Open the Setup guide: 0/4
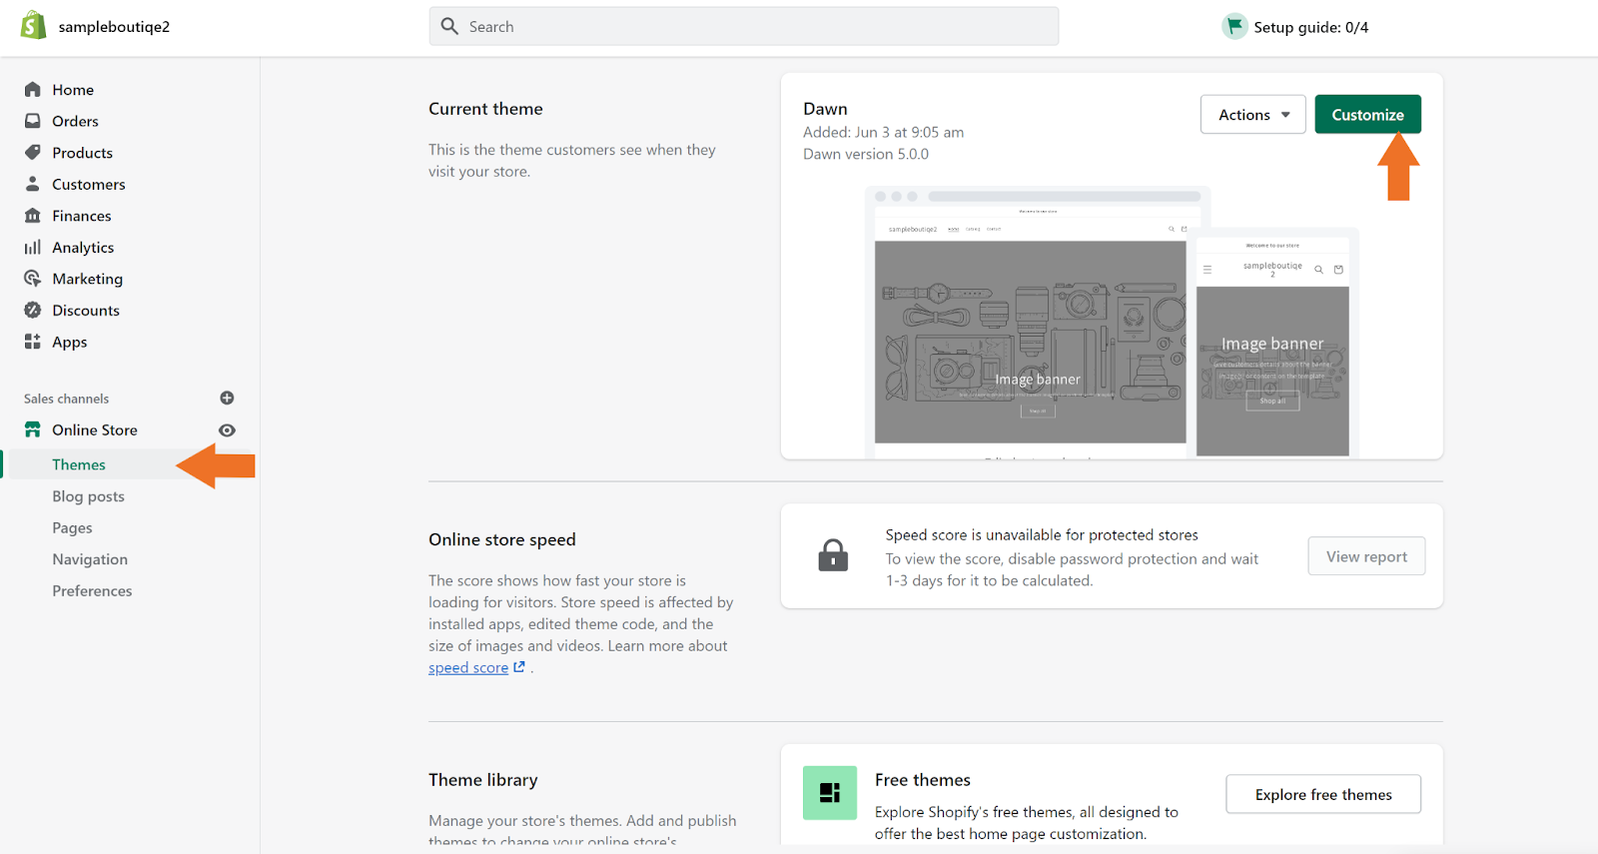The image size is (1598, 854). point(1310,27)
